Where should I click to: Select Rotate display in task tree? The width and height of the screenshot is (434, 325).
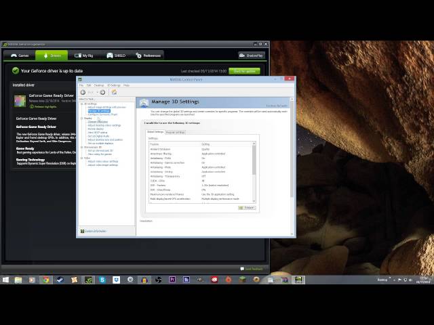96,129
